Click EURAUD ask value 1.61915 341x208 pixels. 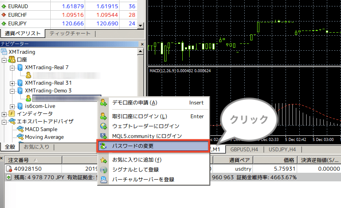[x=107, y=6]
